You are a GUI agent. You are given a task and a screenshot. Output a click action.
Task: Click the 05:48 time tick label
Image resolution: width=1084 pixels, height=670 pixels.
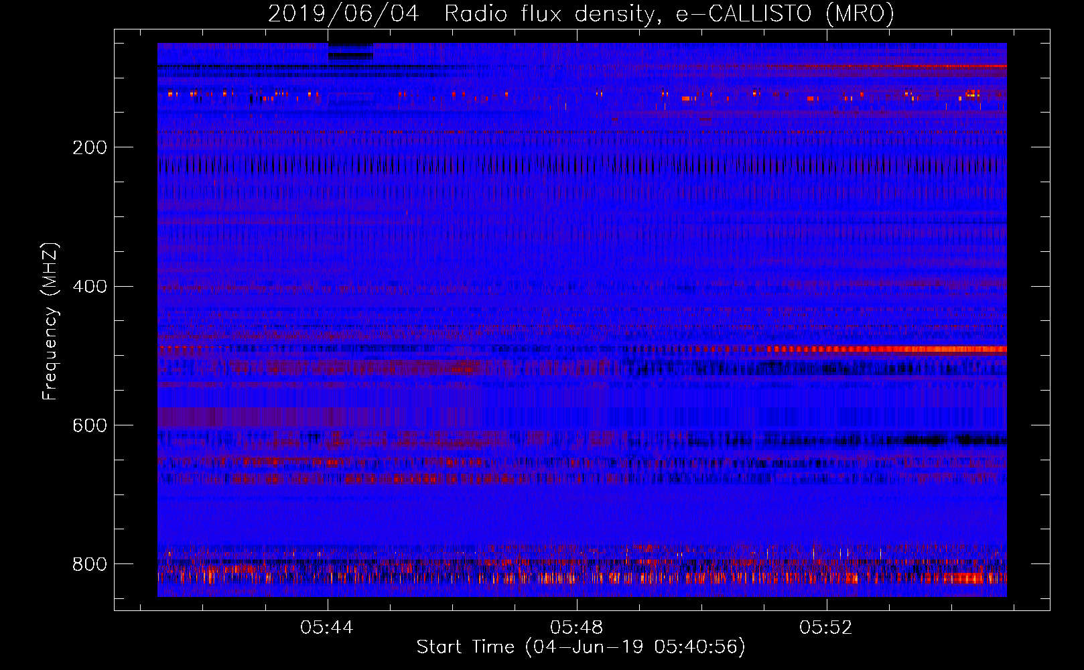tap(577, 628)
